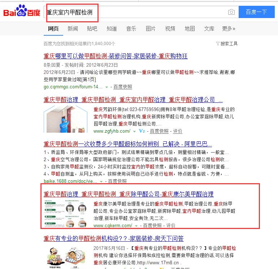
Task: Open the 更多» menu
Action: pos(229,28)
